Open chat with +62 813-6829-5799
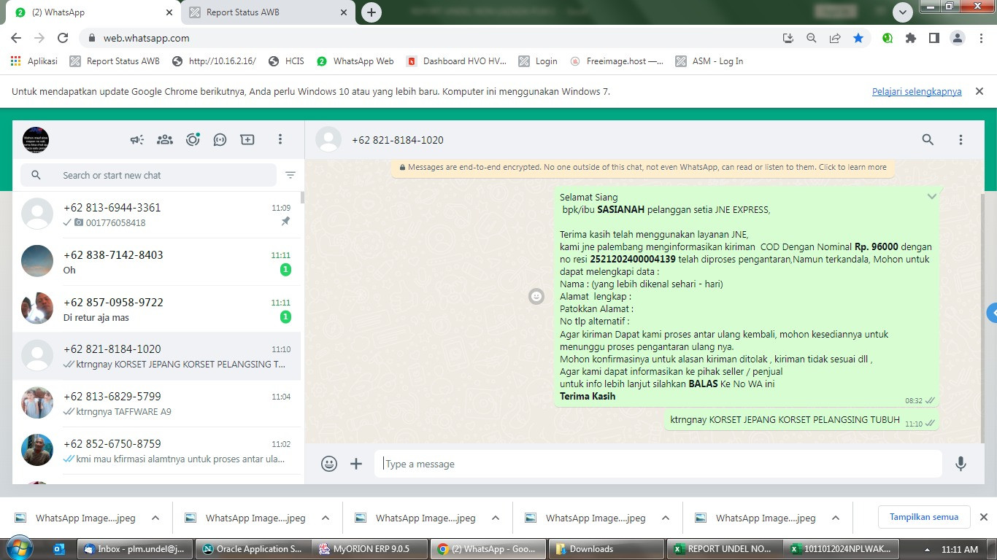997x560 pixels. [157, 403]
